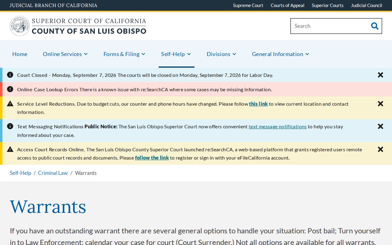Click the Warrants page heading

48,206
